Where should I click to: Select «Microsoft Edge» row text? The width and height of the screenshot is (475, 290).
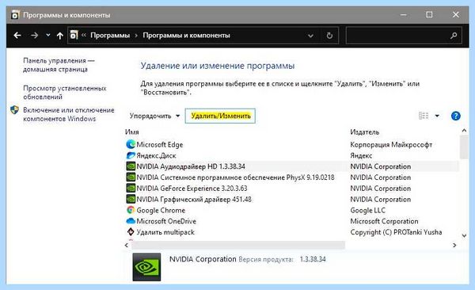pyautogui.click(x=160, y=145)
